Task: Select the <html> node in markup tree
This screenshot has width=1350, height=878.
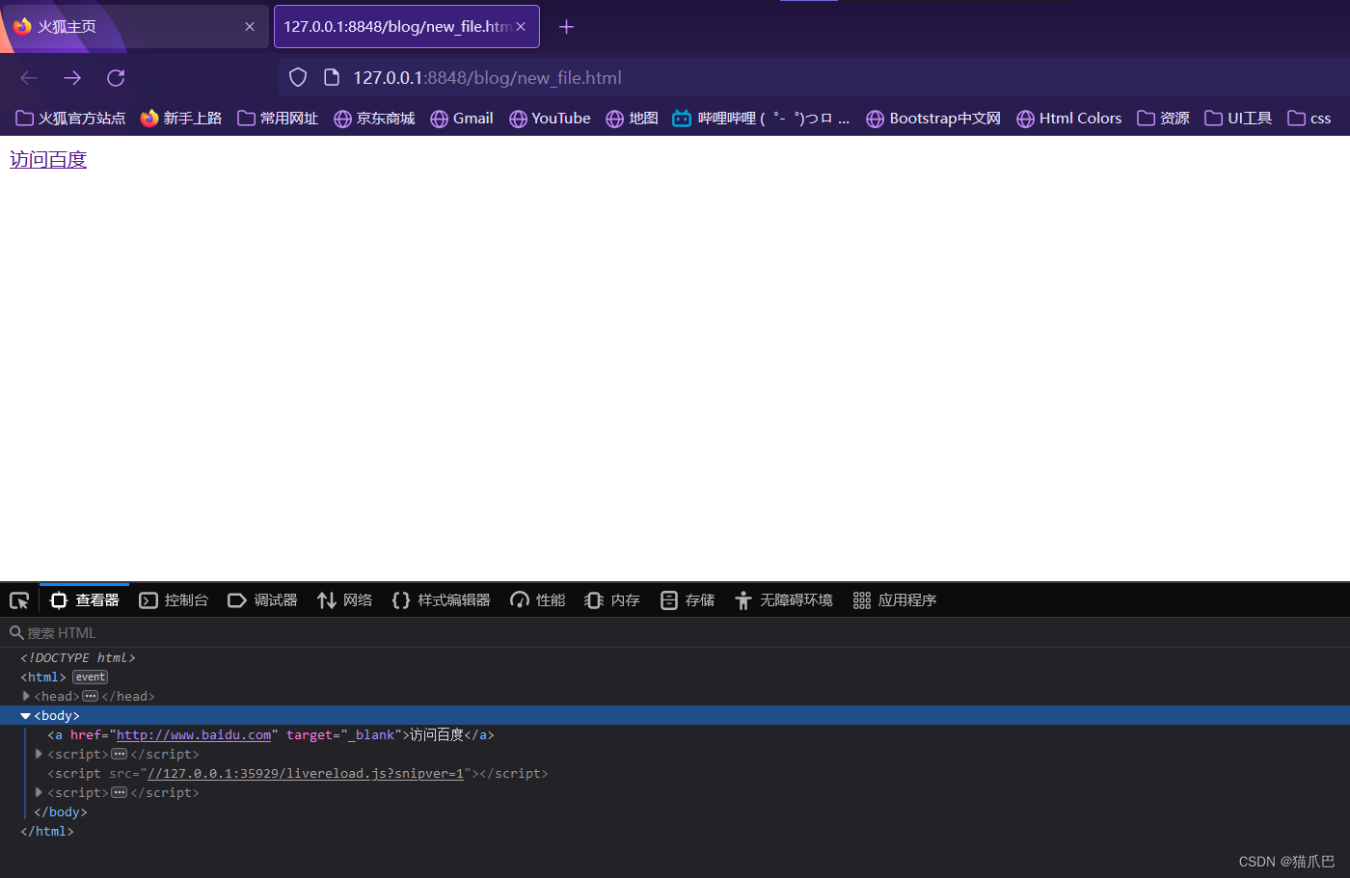Action: 43,678
